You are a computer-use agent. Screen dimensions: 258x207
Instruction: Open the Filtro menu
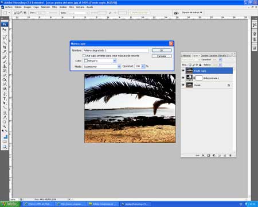click(x=54, y=7)
